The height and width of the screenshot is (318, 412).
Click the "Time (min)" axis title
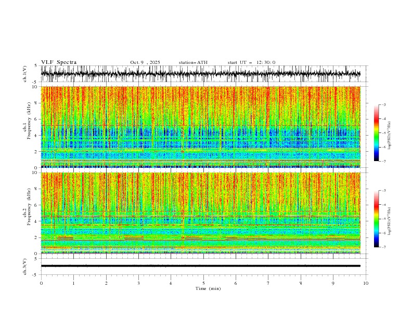(x=208, y=288)
